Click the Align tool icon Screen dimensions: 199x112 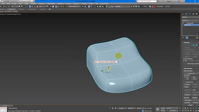85,7
